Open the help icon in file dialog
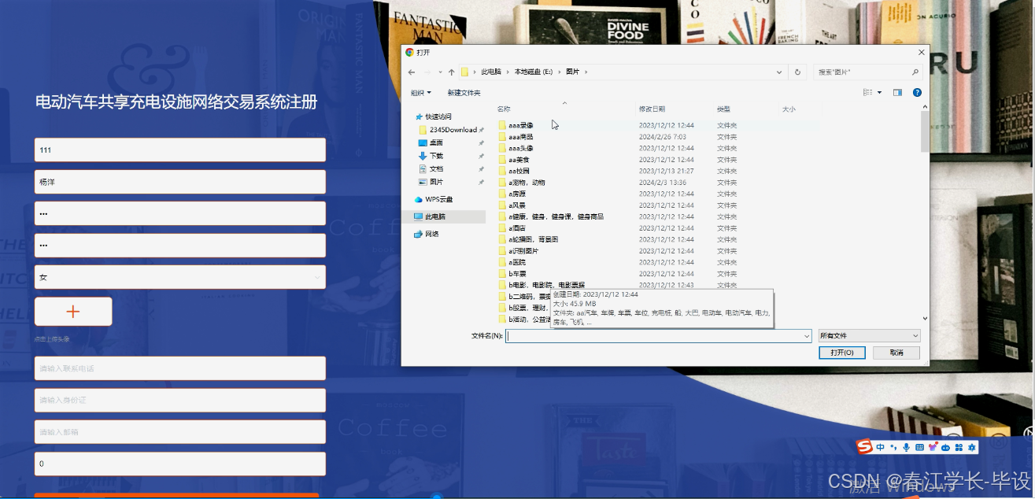 (917, 93)
